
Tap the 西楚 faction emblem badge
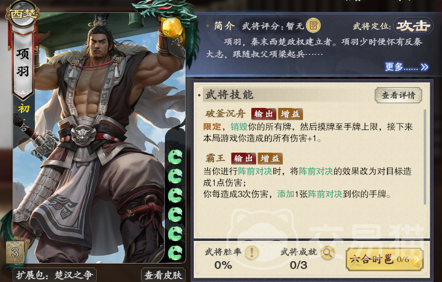click(23, 14)
